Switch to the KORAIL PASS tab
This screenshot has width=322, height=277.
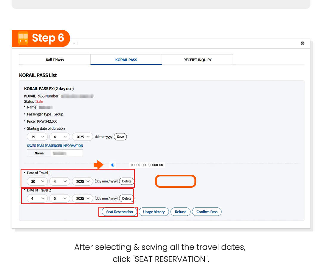point(126,60)
